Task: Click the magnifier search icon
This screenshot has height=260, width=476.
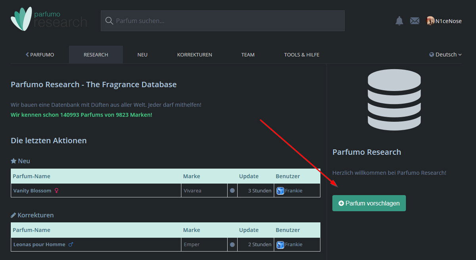Action: pos(109,21)
